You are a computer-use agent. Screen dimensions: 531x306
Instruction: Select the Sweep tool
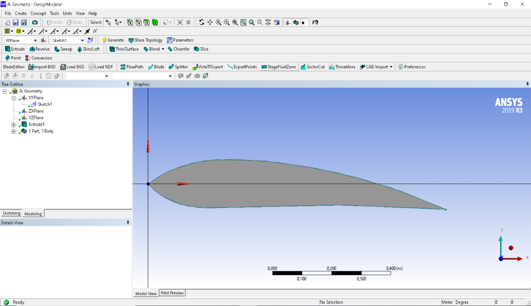click(63, 49)
